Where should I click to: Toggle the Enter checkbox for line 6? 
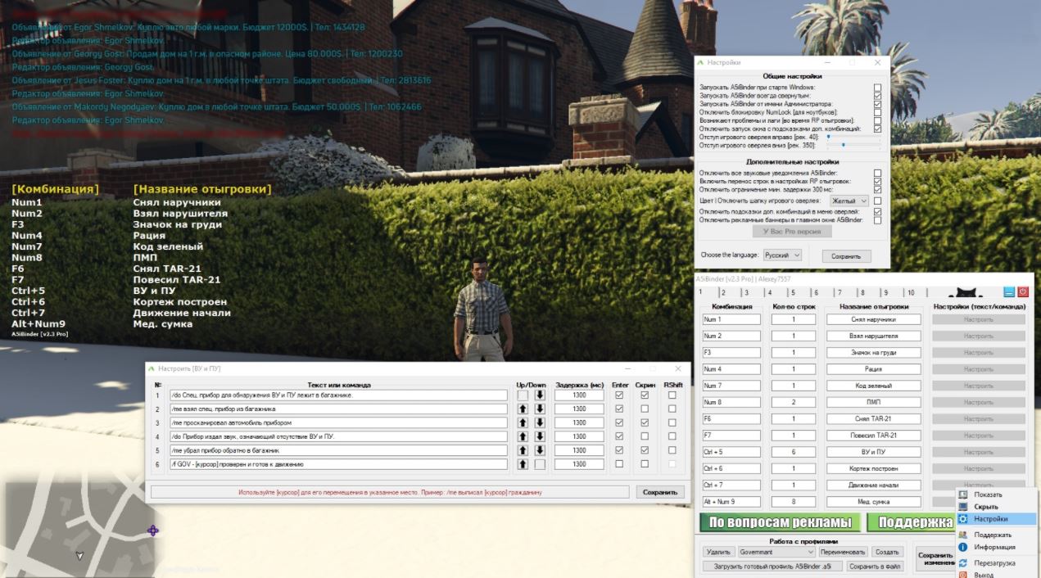618,464
